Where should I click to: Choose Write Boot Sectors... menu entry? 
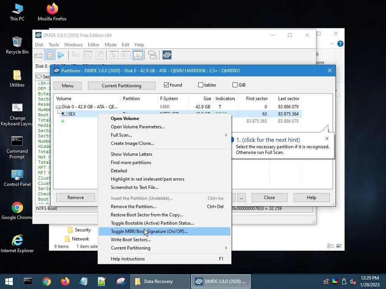pos(164,240)
